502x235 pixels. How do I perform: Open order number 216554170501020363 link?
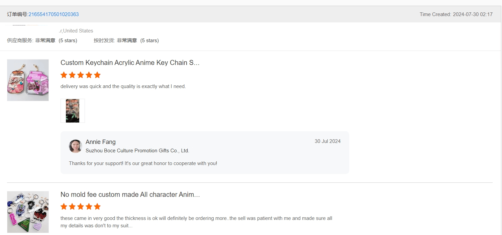click(54, 14)
